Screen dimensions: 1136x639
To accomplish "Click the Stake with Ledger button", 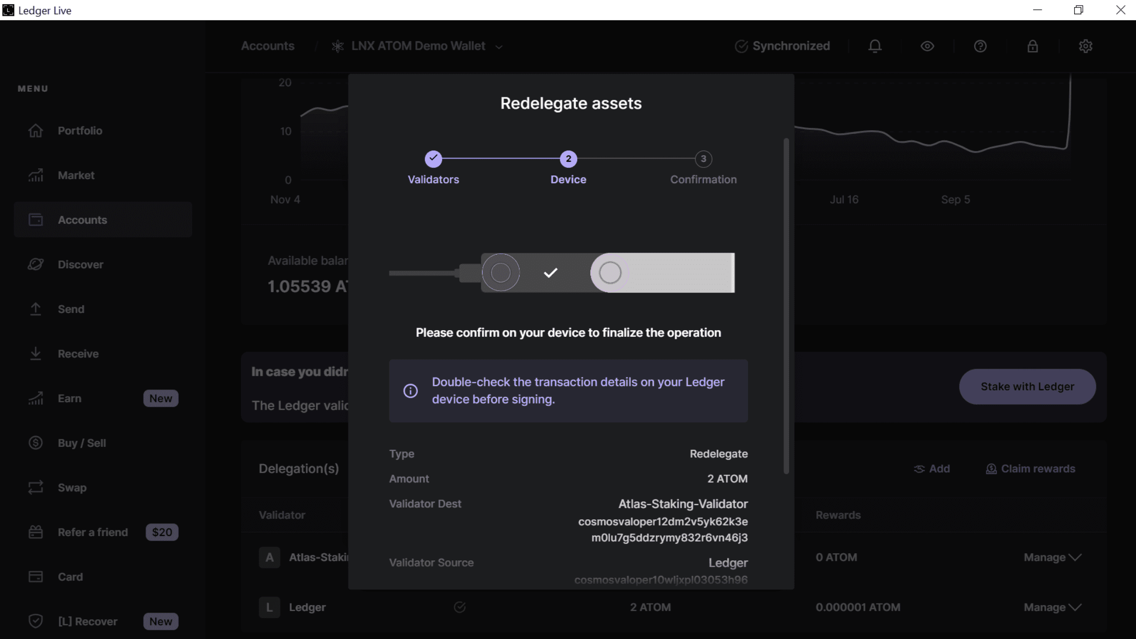I will [1027, 386].
